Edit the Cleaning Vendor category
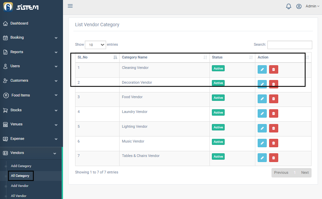 coord(262,69)
